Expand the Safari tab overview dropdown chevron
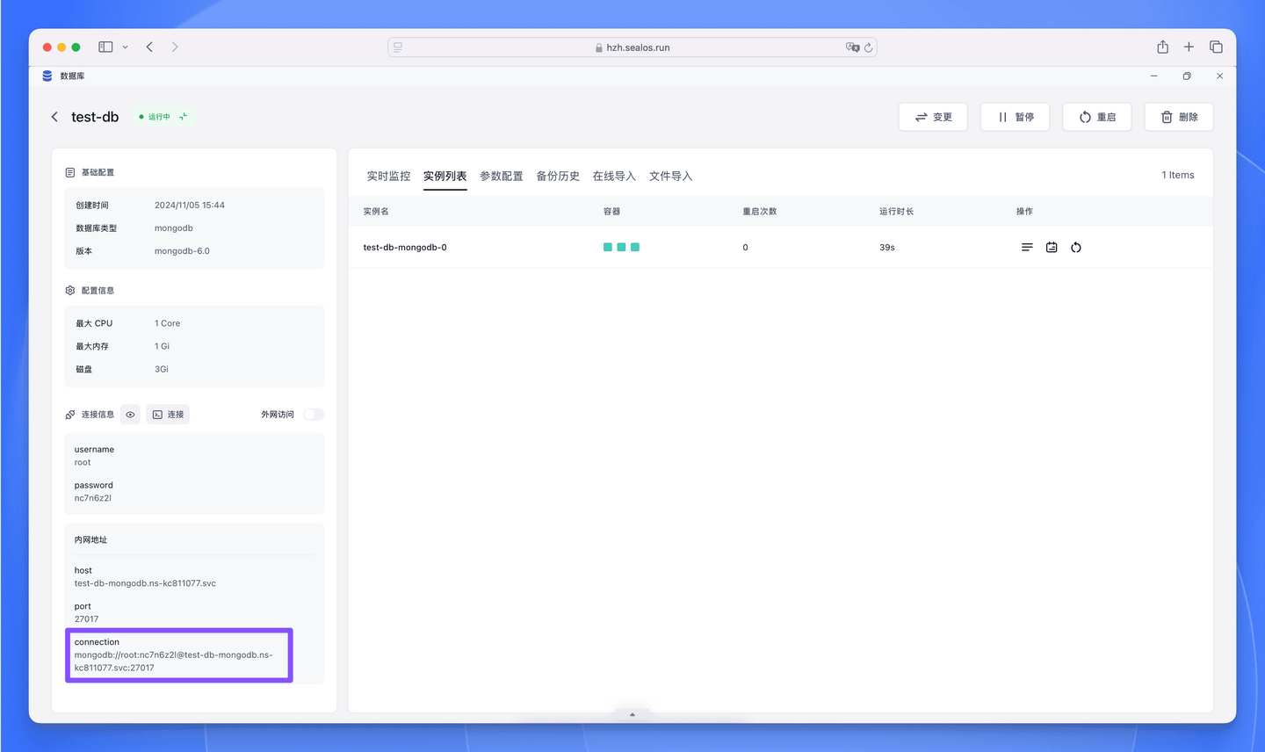Viewport: 1265px width, 752px height. coord(126,47)
